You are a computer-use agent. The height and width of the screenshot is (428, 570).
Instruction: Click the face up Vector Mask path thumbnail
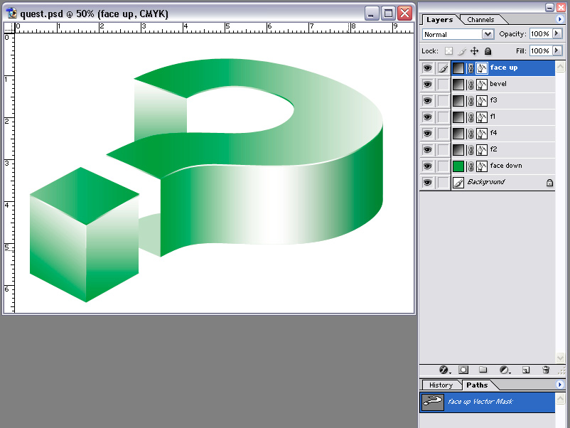point(432,402)
